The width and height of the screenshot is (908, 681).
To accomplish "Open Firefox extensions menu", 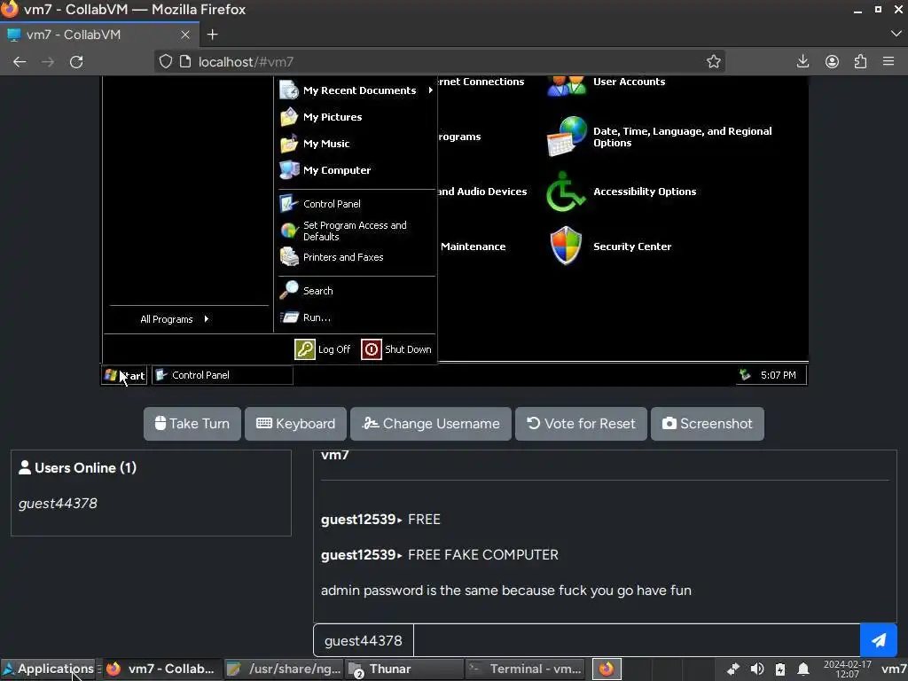I will (860, 61).
